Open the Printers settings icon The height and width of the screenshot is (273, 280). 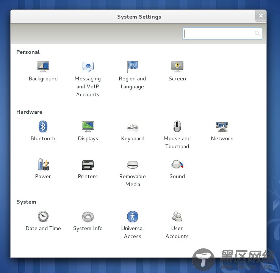[x=88, y=165]
